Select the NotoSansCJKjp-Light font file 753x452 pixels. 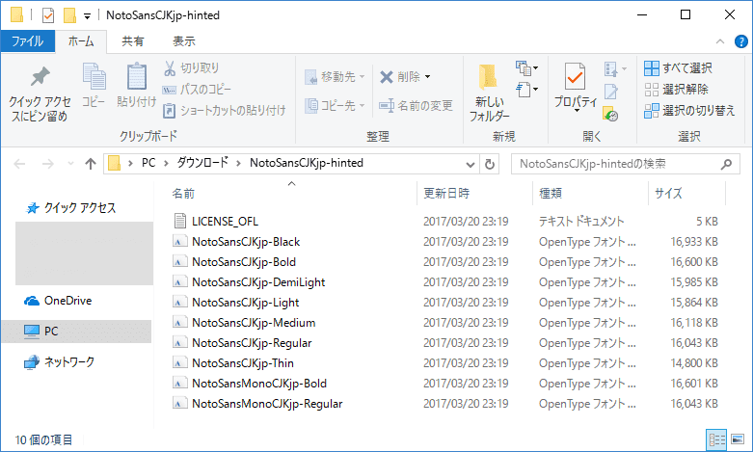click(x=236, y=303)
